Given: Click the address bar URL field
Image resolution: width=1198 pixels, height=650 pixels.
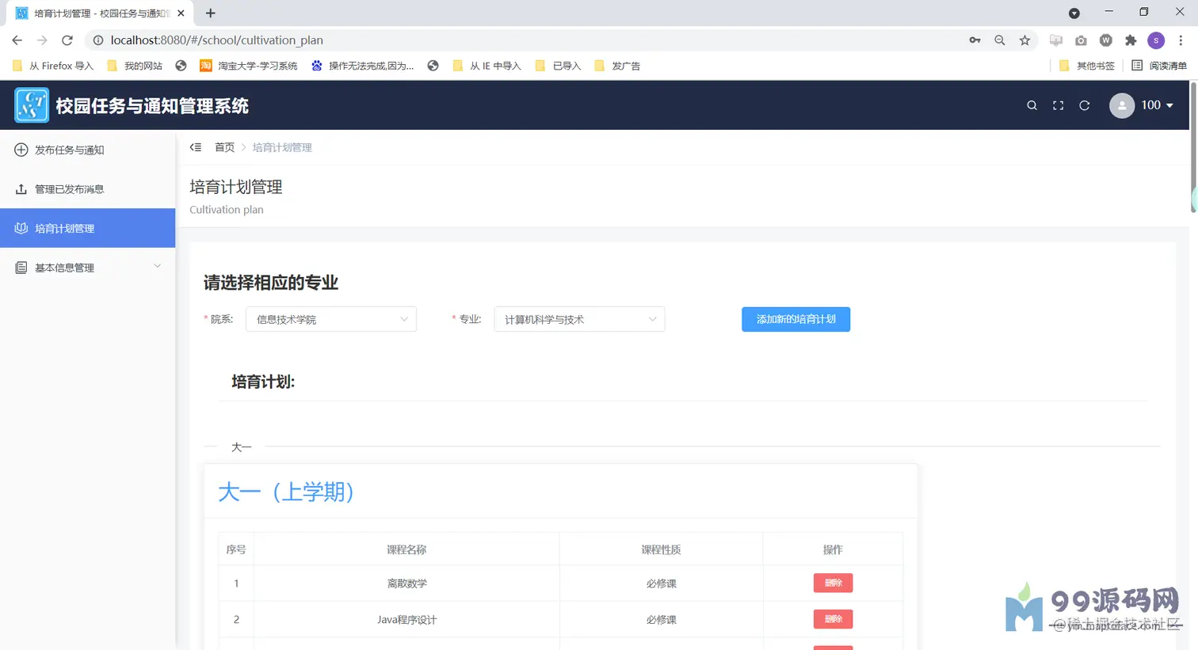Looking at the screenshot, I should point(523,40).
